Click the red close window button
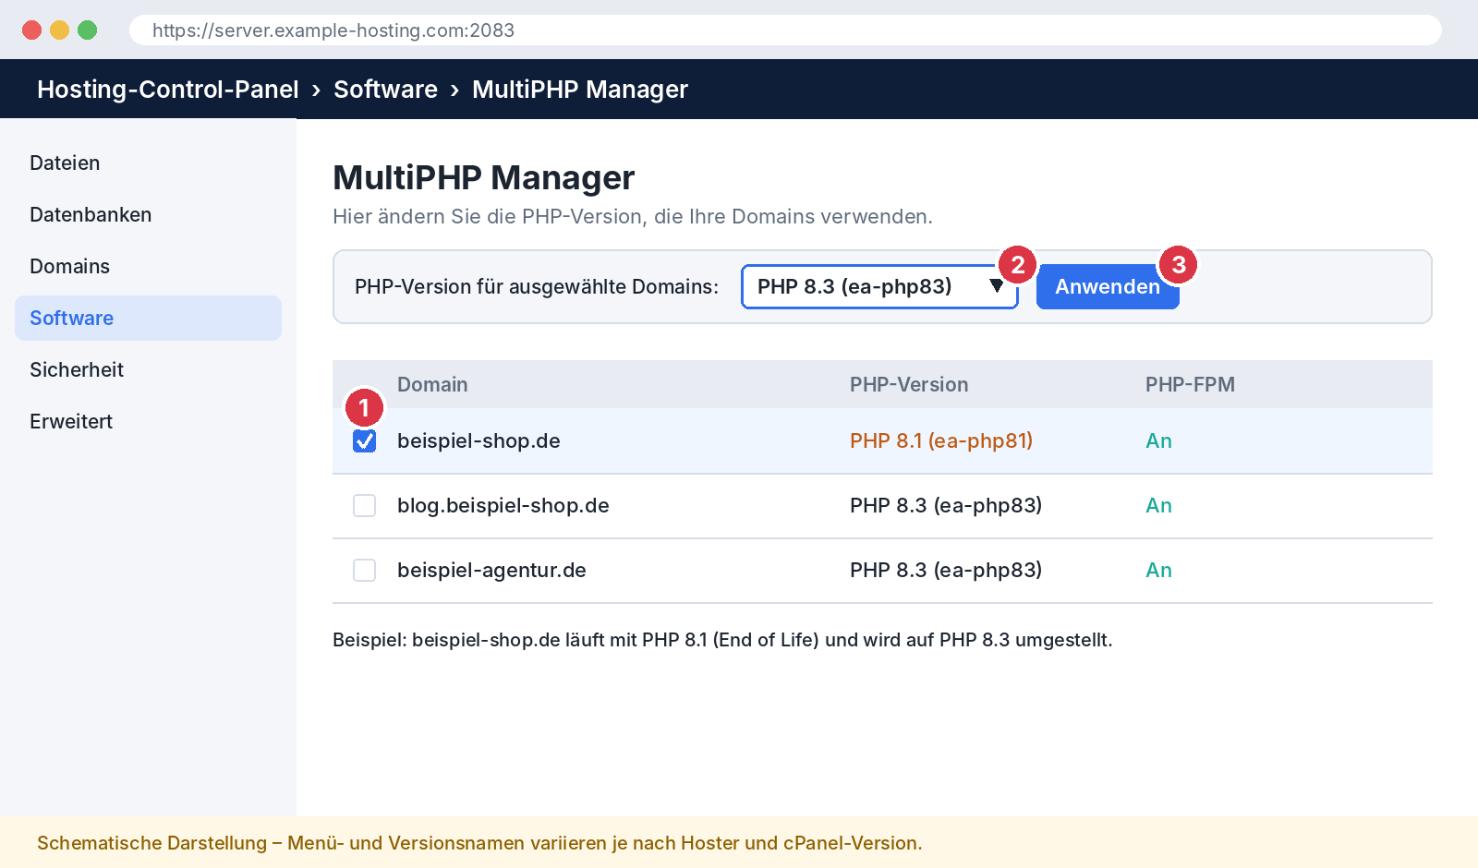1478x868 pixels. [x=31, y=30]
